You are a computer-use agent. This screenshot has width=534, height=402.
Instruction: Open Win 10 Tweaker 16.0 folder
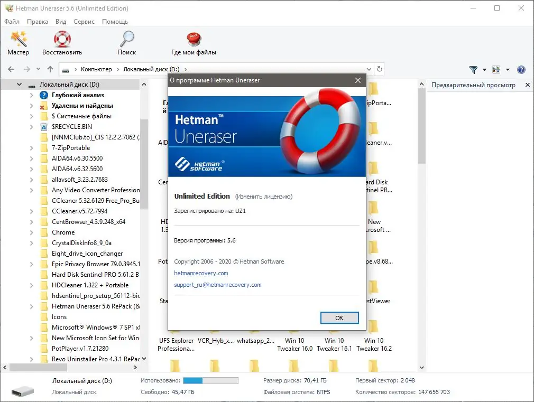click(294, 344)
